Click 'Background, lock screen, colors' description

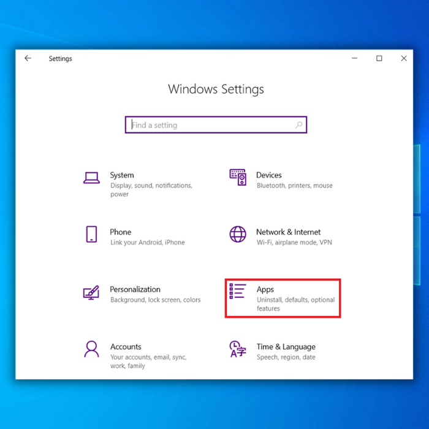(156, 300)
